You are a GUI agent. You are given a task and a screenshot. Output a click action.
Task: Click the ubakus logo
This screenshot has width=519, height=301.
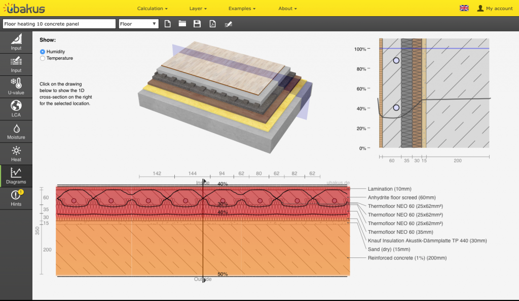coord(23,9)
